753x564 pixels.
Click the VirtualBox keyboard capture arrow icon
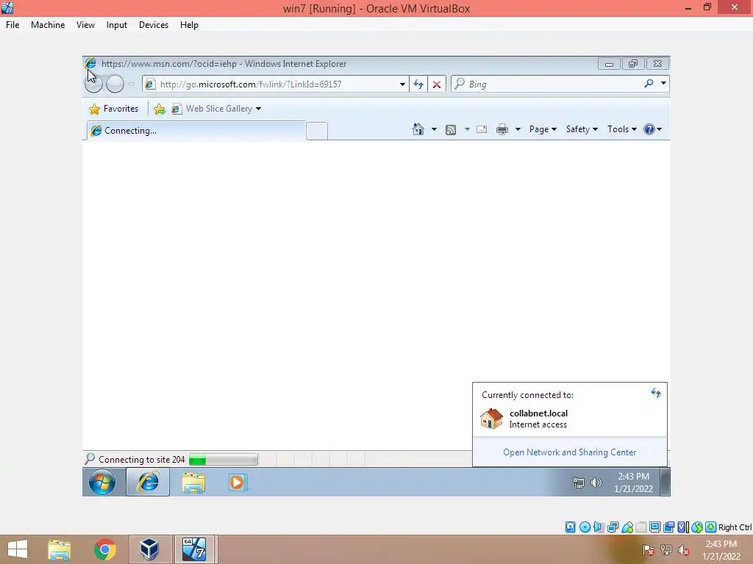pos(711,527)
